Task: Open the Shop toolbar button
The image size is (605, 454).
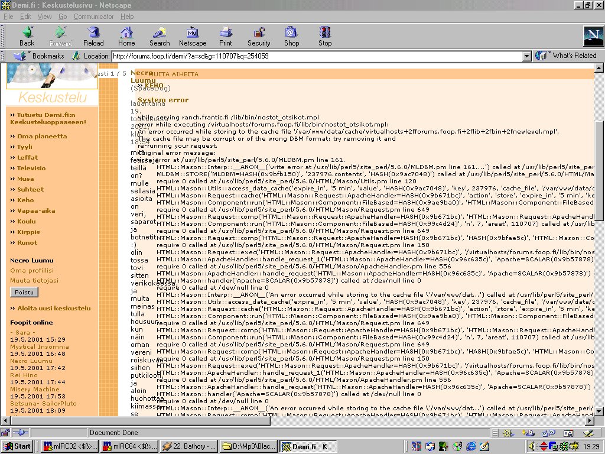Action: pyautogui.click(x=292, y=36)
